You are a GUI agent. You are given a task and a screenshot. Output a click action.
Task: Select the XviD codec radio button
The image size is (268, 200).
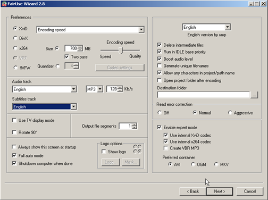15,28
